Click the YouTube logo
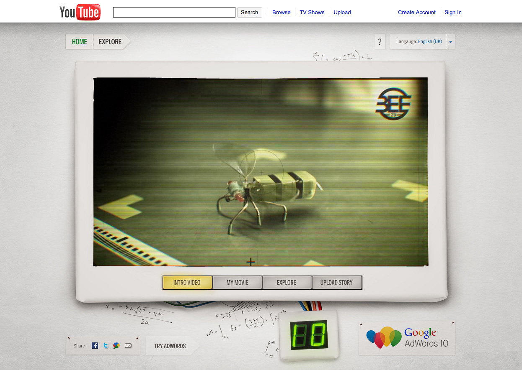The width and height of the screenshot is (522, 370). pos(80,12)
